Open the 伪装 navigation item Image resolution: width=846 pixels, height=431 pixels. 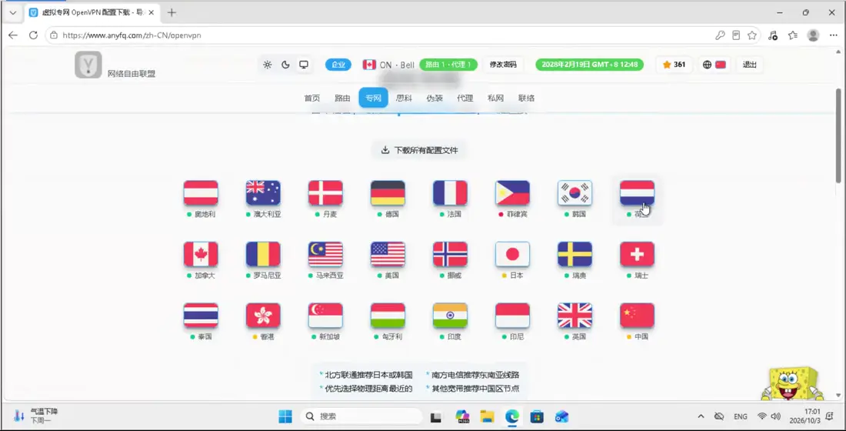435,99
